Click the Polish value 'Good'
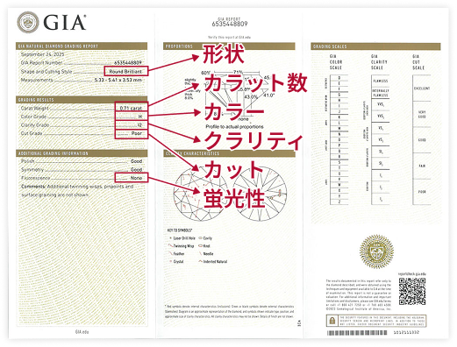Viewport: 457px width, 347px height. (137, 161)
